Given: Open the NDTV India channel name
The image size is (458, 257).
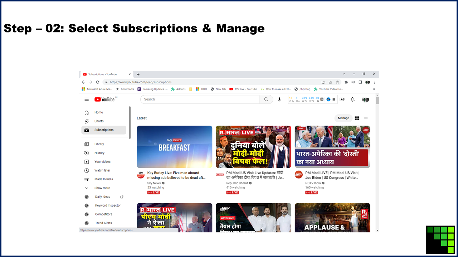Looking at the screenshot, I should [x=313, y=183].
